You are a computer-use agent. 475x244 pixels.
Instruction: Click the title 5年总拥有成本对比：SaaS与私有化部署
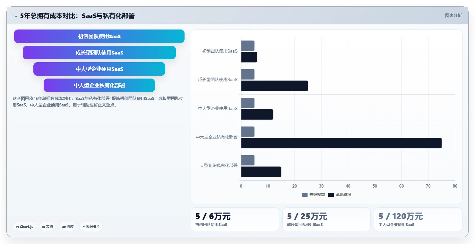(x=77, y=16)
